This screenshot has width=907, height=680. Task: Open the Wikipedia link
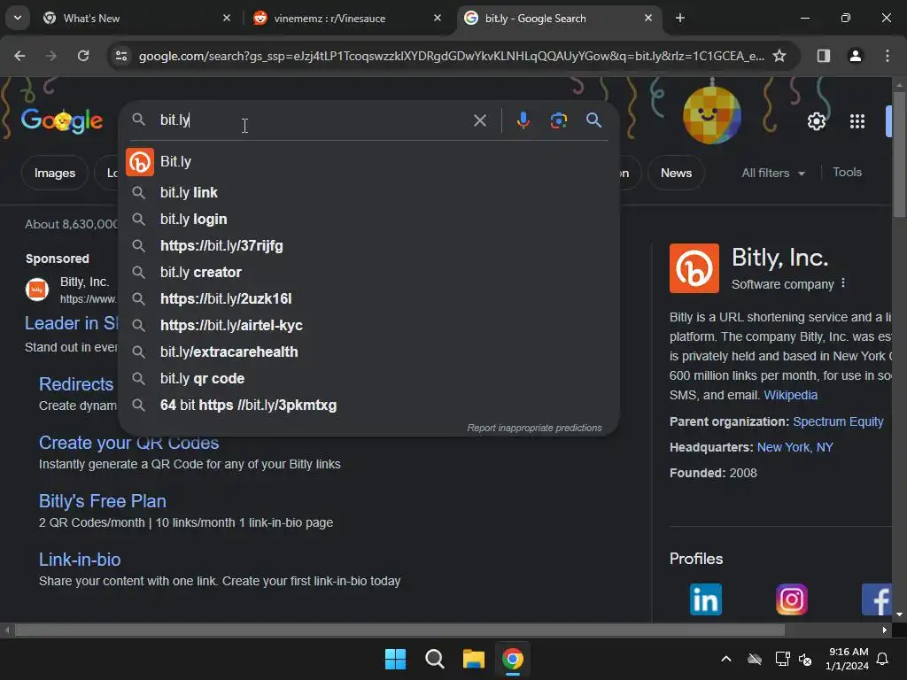790,395
